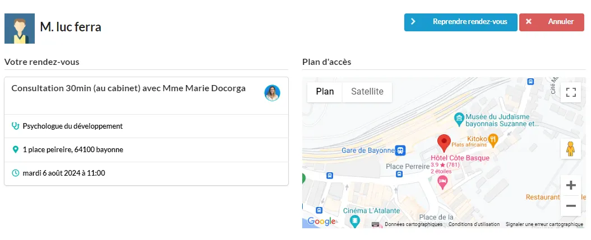Switch map to Satellite view
The height and width of the screenshot is (240, 591).
[367, 92]
